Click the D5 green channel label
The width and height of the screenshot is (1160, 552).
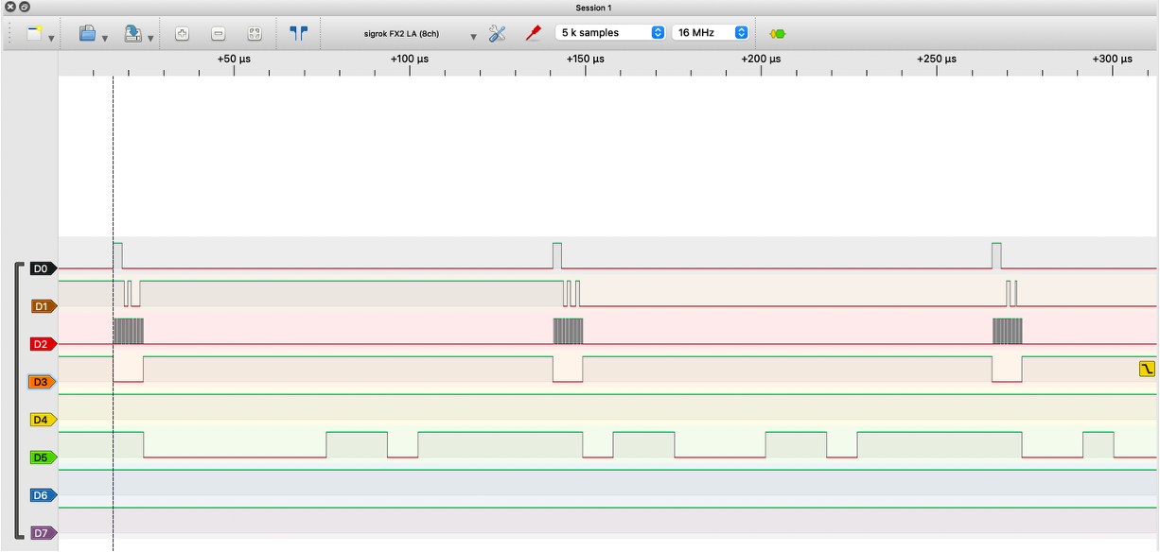click(x=42, y=457)
